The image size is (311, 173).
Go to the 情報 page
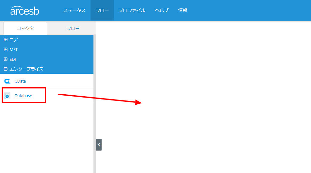tap(182, 10)
